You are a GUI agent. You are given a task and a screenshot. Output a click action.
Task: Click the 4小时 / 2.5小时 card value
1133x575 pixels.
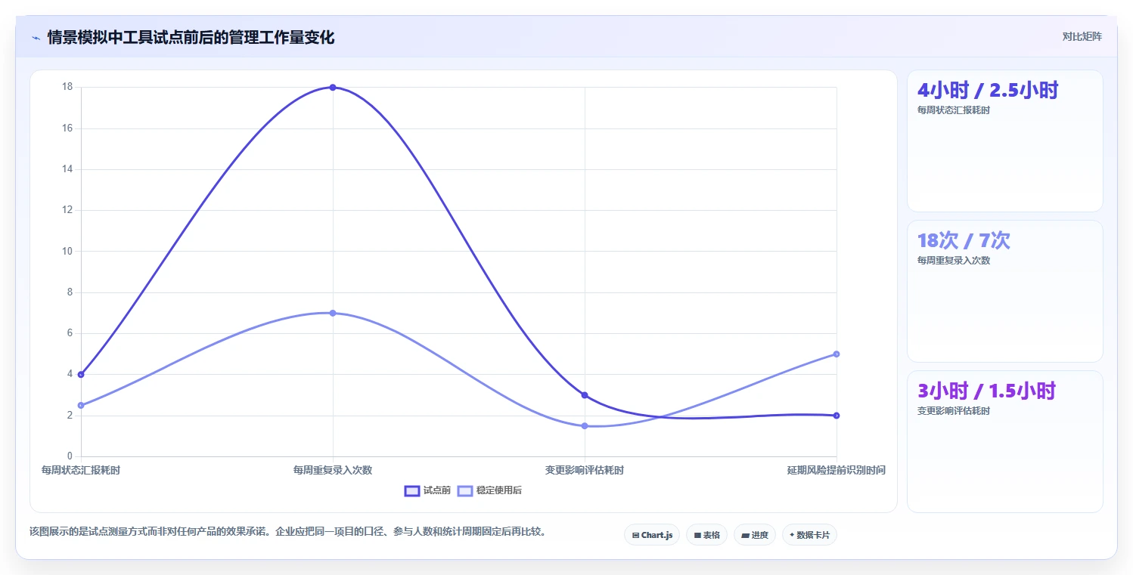coord(988,90)
